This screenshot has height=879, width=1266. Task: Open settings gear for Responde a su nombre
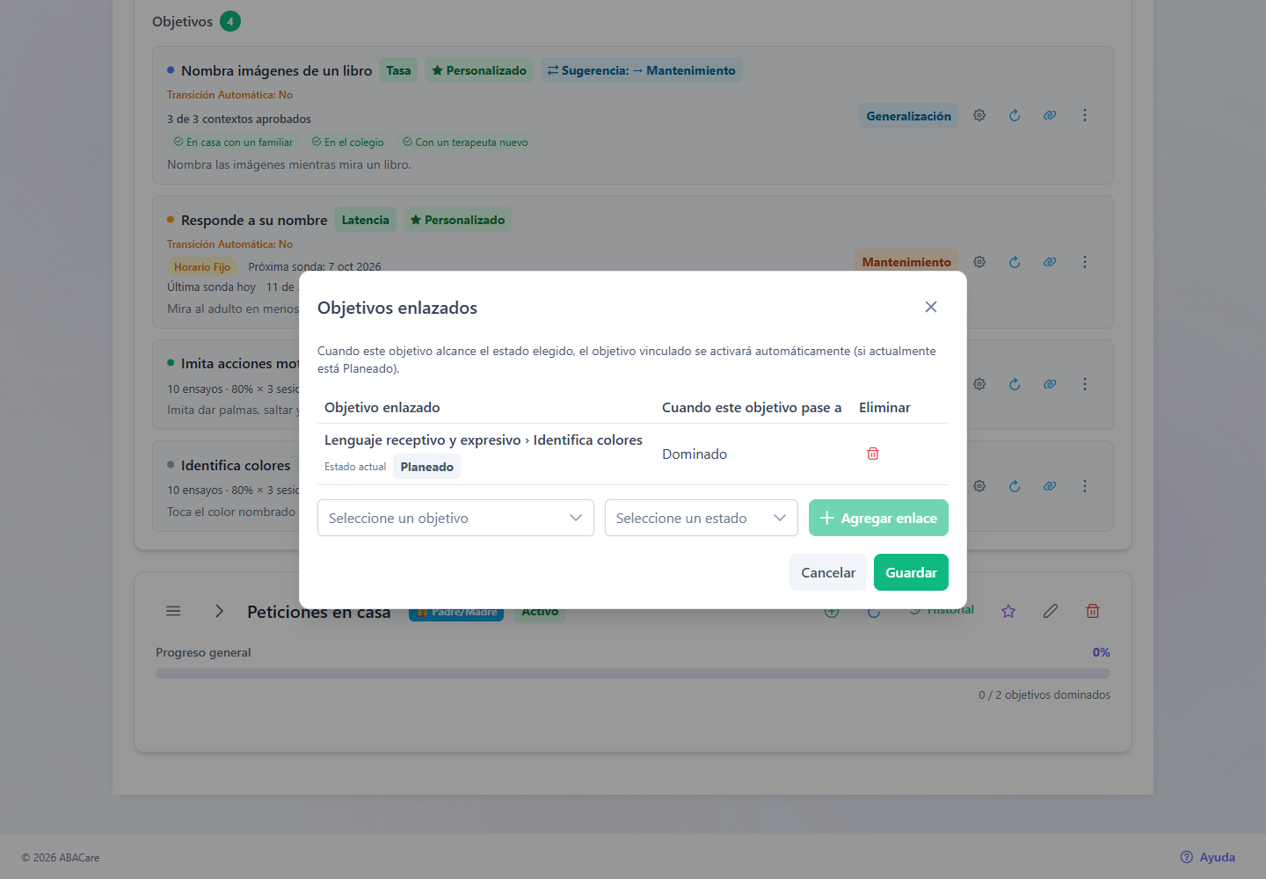[x=979, y=262]
